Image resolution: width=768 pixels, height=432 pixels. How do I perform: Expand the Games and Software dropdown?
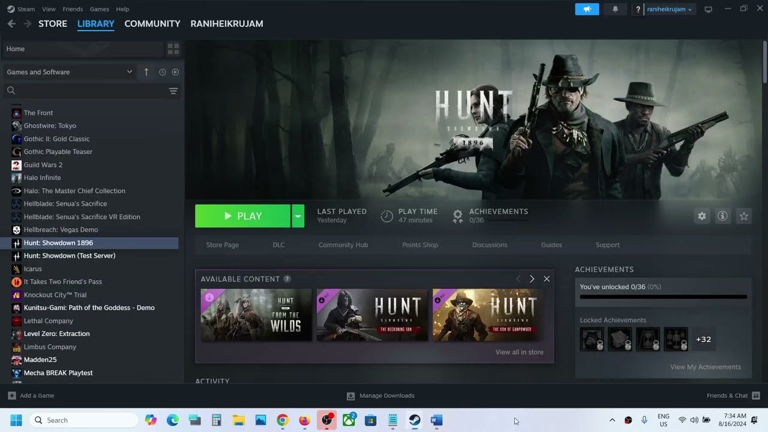[x=69, y=72]
